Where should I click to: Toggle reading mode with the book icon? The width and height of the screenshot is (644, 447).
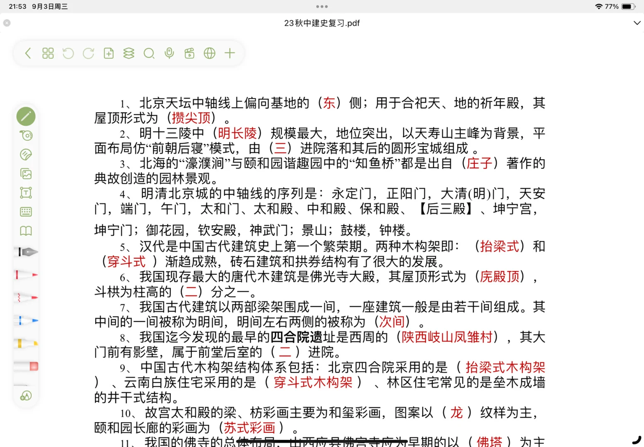[26, 231]
